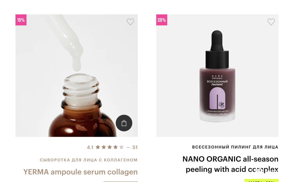Click the first rating star
The height and width of the screenshot is (182, 294).
98,147
